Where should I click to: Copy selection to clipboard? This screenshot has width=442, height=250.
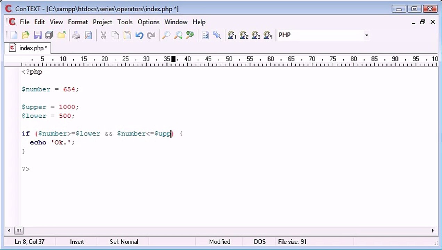click(x=115, y=35)
